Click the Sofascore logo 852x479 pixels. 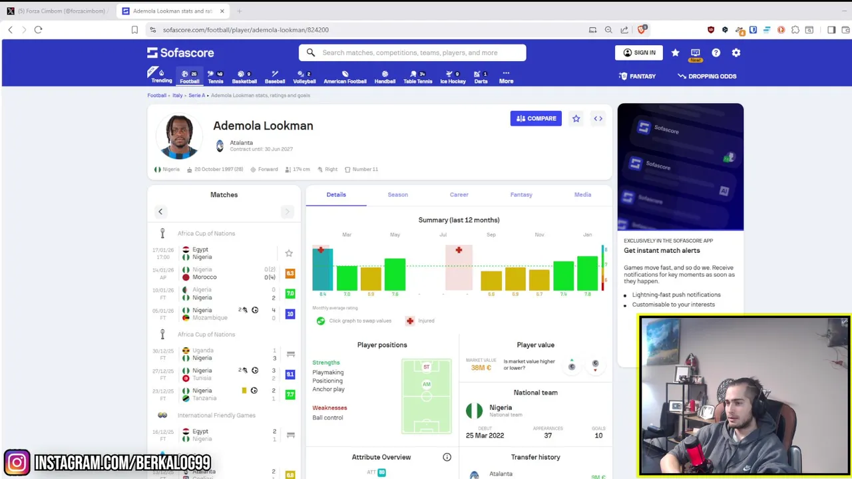coord(180,53)
